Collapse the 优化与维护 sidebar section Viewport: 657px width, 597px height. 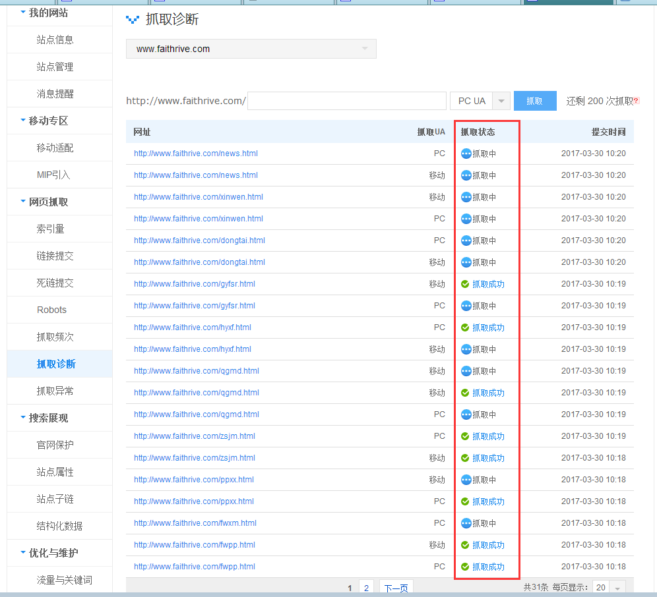(x=23, y=552)
